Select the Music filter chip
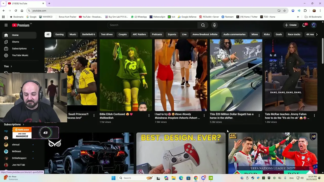Screen dimensions: 324x182 [73, 34]
